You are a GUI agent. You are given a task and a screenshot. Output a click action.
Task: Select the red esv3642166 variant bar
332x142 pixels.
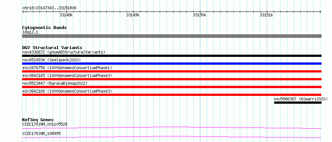point(172,95)
